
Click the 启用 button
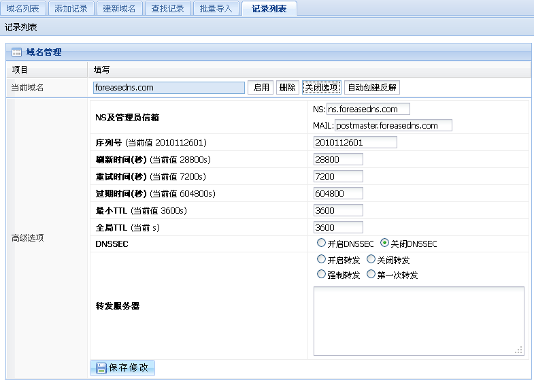coord(261,88)
